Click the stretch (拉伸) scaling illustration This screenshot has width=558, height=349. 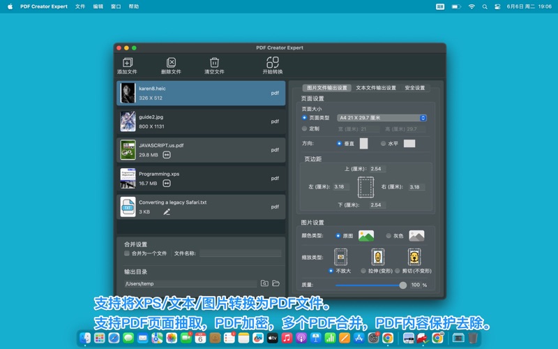point(377,257)
